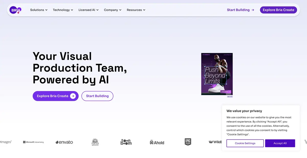Accept all cookies
The height and width of the screenshot is (158, 307).
[280, 143]
